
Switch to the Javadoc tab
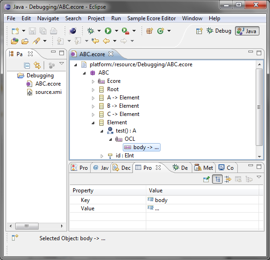[x=101, y=168]
